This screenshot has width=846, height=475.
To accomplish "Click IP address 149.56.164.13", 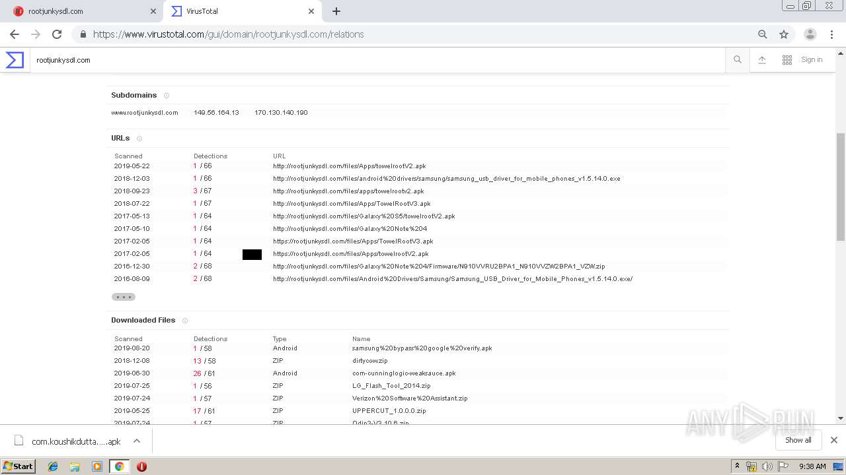I will point(216,113).
